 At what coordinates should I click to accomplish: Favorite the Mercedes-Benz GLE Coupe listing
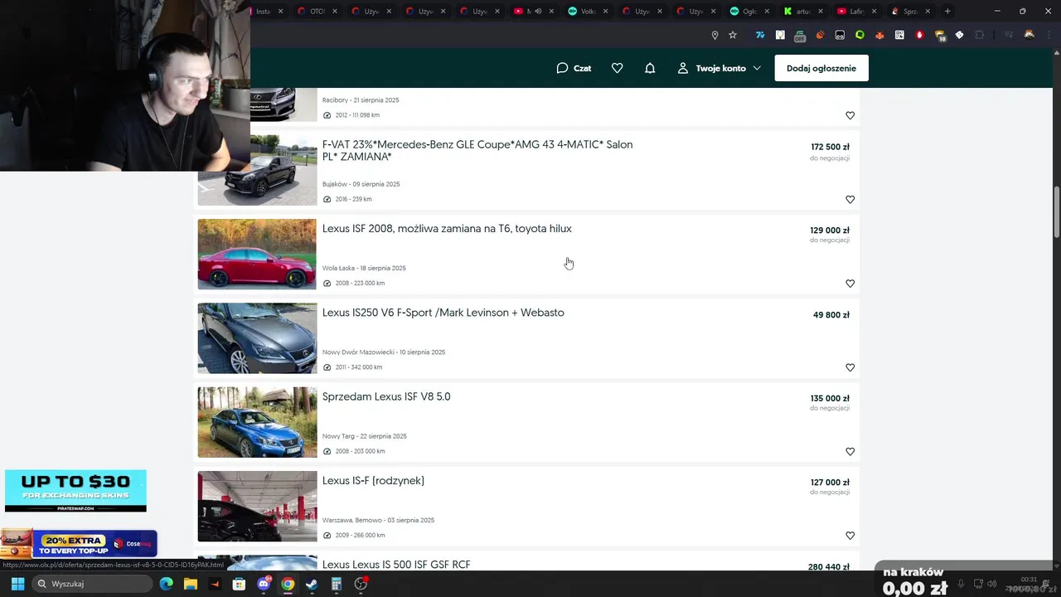click(850, 199)
